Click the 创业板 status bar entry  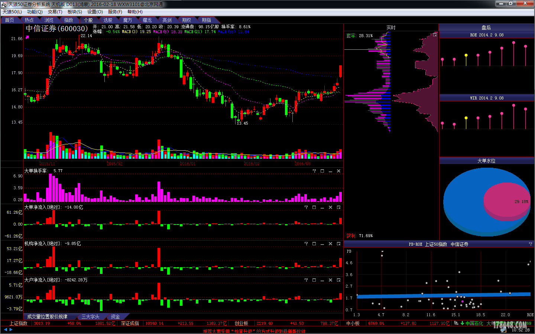coord(241,323)
